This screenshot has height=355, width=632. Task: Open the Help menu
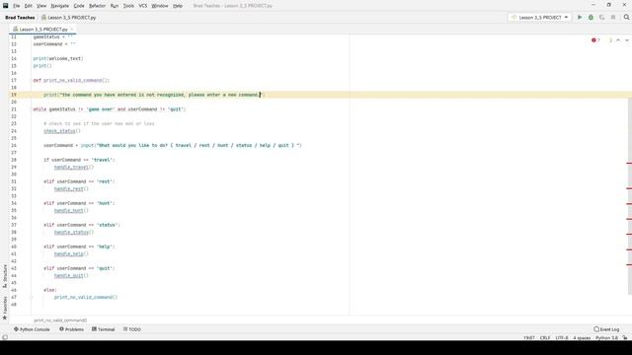pyautogui.click(x=178, y=6)
